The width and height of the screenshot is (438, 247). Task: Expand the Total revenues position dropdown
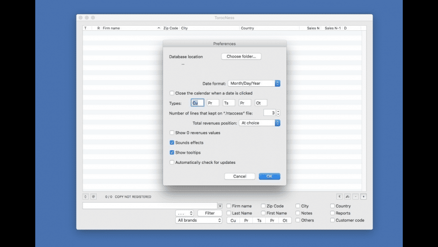[x=260, y=122]
